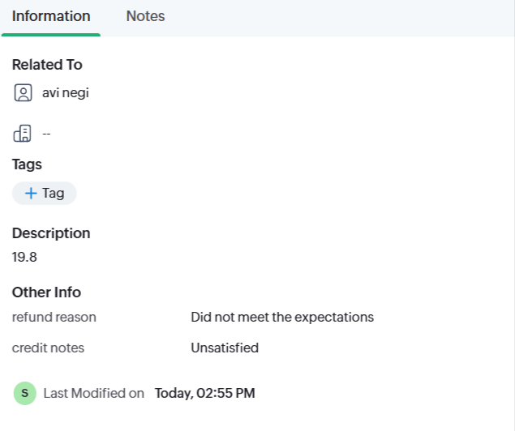Click the refund reason field label
This screenshot has width=515, height=431.
54,318
